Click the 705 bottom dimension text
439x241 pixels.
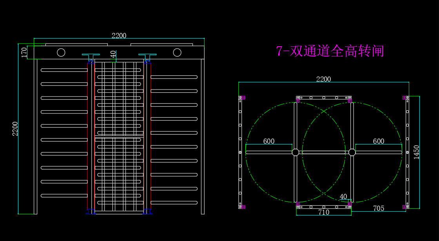(379, 208)
